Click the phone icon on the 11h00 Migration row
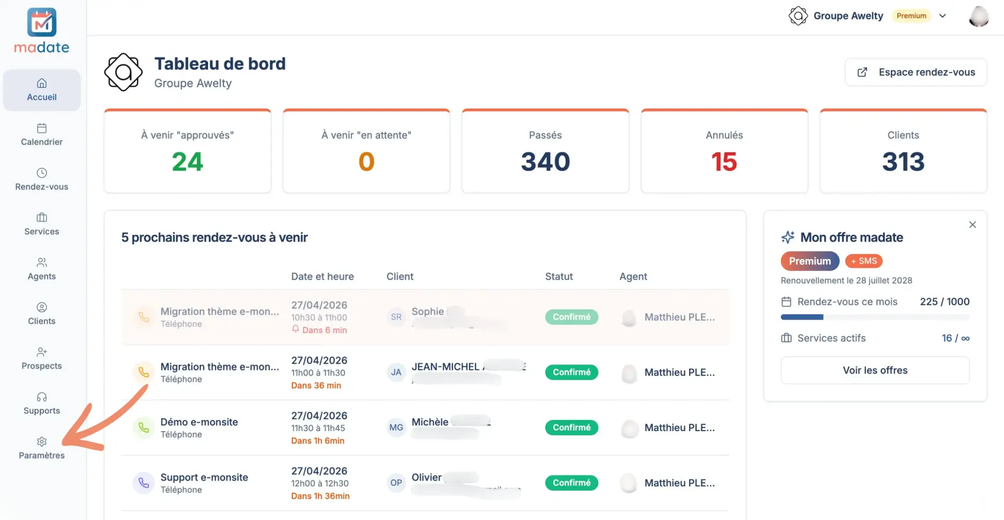Image resolution: width=1004 pixels, height=520 pixels. 143,372
